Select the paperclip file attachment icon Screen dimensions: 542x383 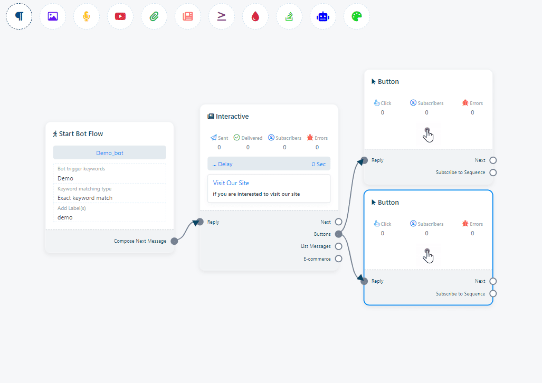point(154,16)
